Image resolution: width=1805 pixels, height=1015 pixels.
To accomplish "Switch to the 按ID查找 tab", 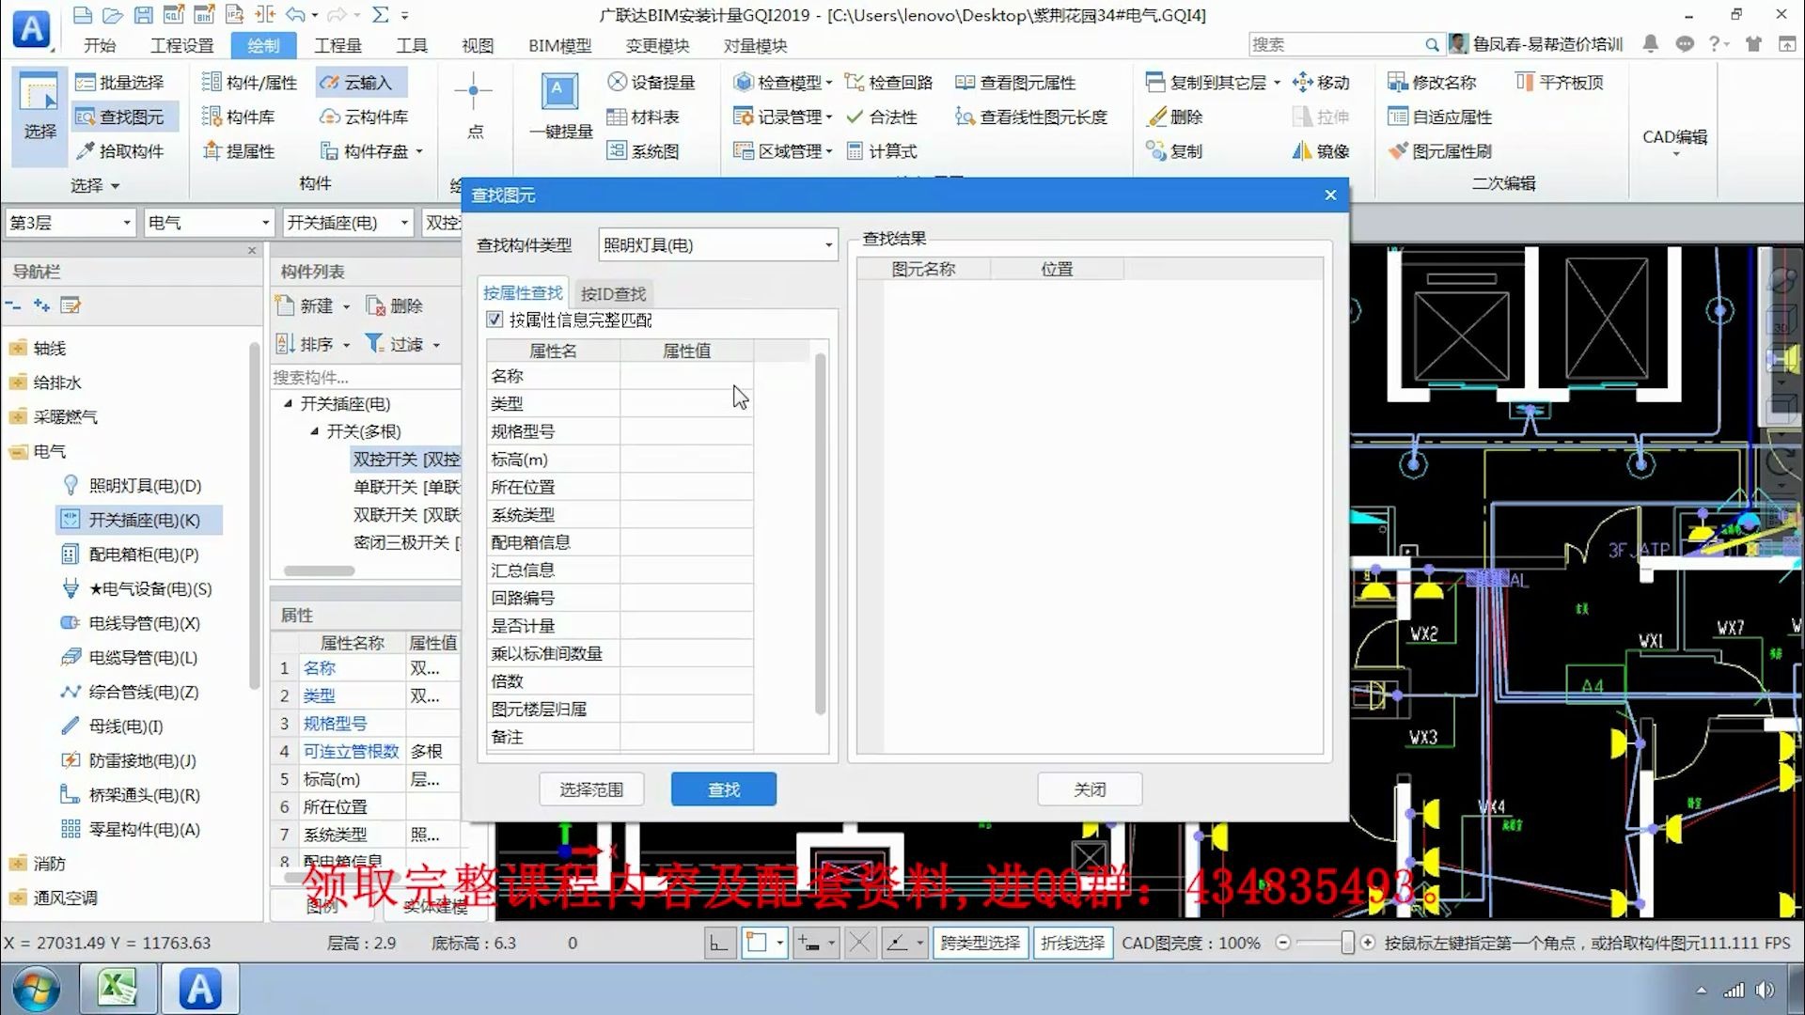I will click(x=612, y=293).
